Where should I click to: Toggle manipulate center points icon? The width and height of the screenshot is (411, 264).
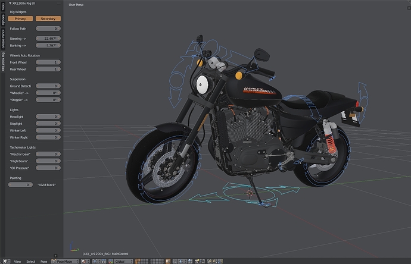point(104,261)
